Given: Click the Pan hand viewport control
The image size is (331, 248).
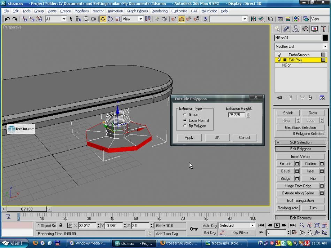Looking at the screenshot, I should click(x=309, y=232).
